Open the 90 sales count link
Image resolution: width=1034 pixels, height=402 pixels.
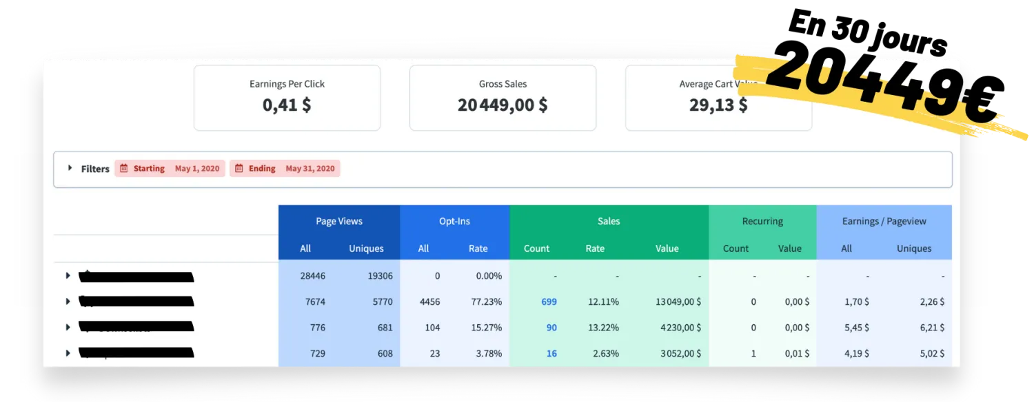(551, 328)
